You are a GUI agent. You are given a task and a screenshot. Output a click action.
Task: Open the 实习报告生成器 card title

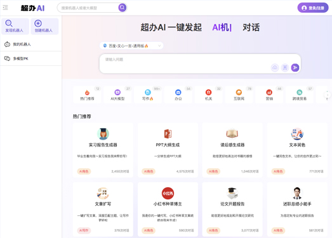103,145
